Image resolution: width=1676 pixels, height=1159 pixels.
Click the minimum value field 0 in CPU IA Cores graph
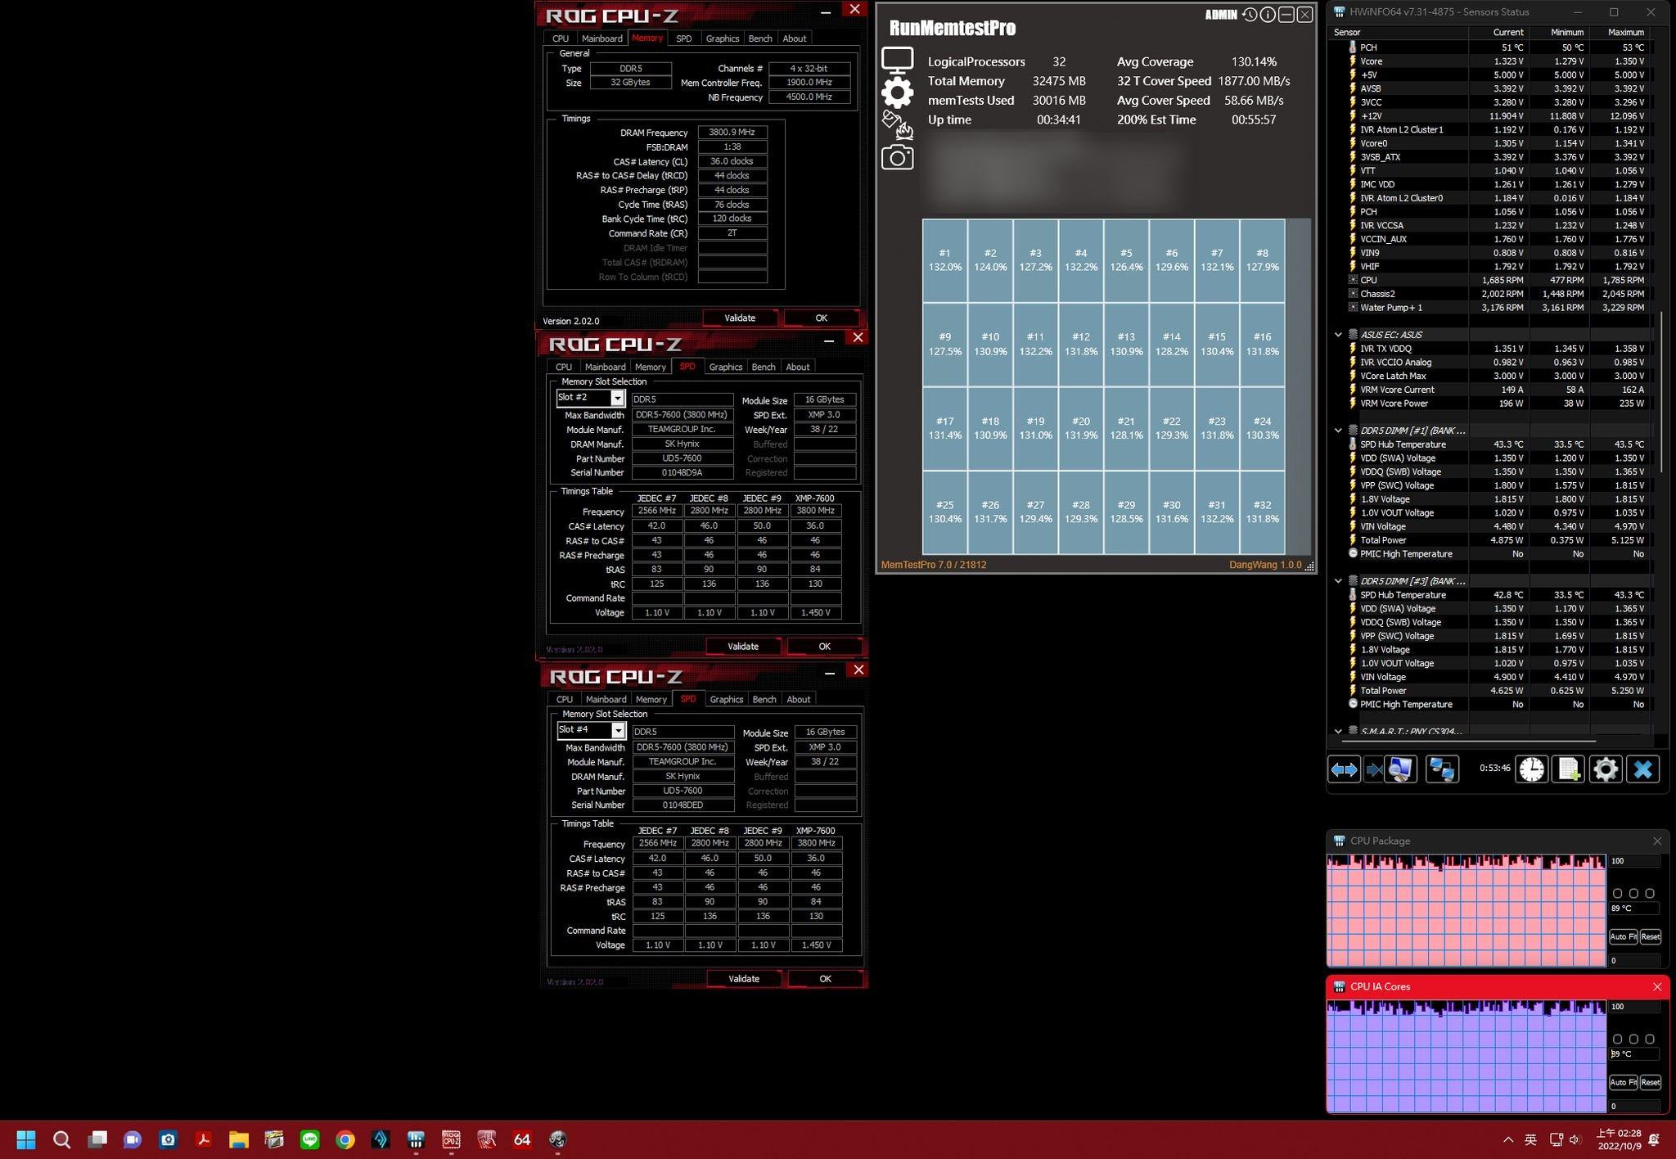tap(1634, 1106)
